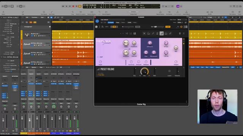Select the first Sylenth track header
Image resolution: width=243 pixels, height=136 pixels.
(x=37, y=44)
